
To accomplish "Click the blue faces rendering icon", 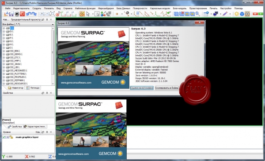I will tap(242, 14).
